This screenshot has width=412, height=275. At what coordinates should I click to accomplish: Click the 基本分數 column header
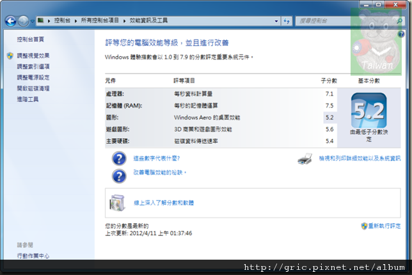369,81
